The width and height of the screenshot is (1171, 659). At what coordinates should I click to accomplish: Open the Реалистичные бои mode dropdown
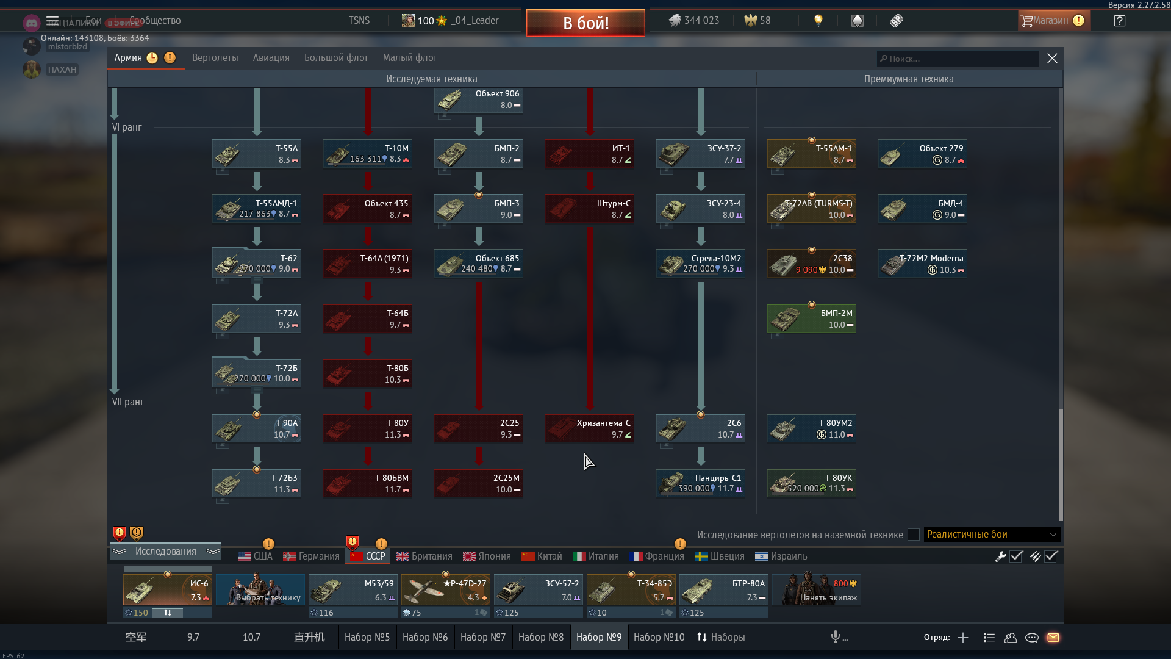pyautogui.click(x=992, y=535)
